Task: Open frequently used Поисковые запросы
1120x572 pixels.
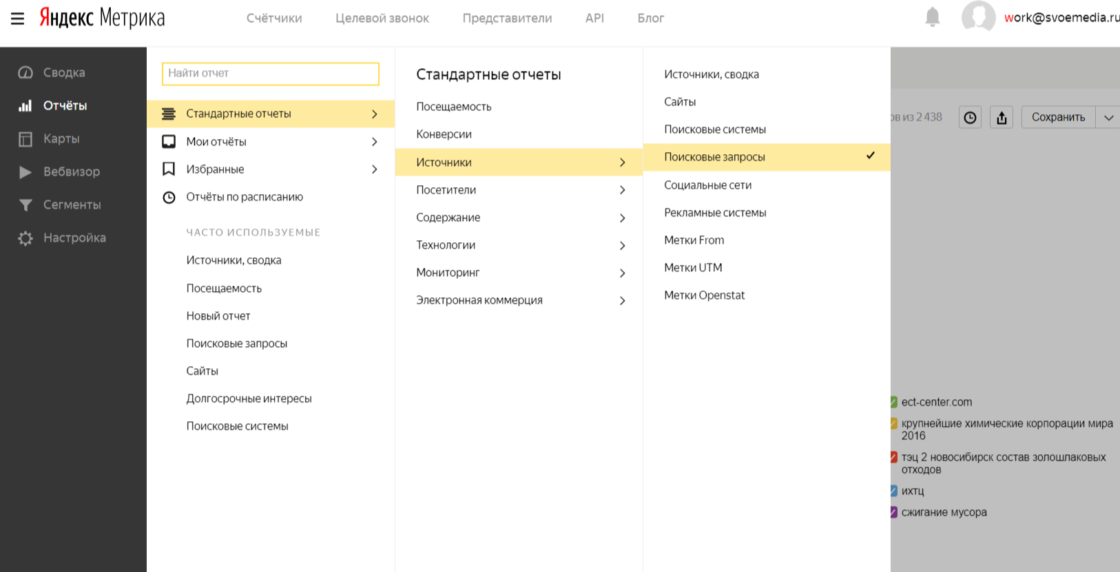Action: [x=237, y=343]
